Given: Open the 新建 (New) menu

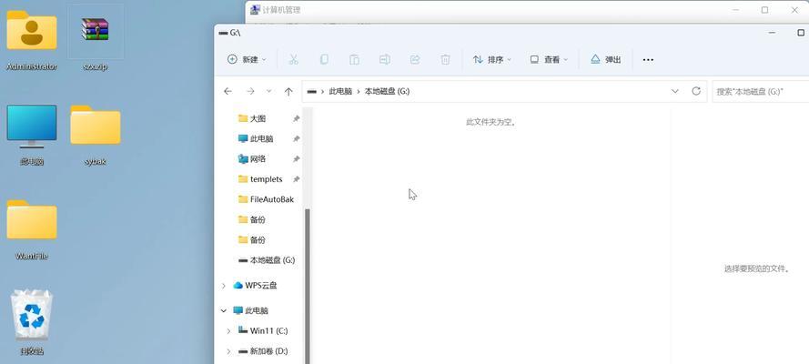Looking at the screenshot, I should tap(248, 60).
